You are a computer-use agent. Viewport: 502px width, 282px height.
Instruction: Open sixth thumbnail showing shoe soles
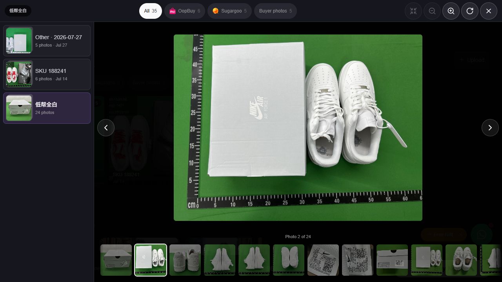pyautogui.click(x=289, y=260)
